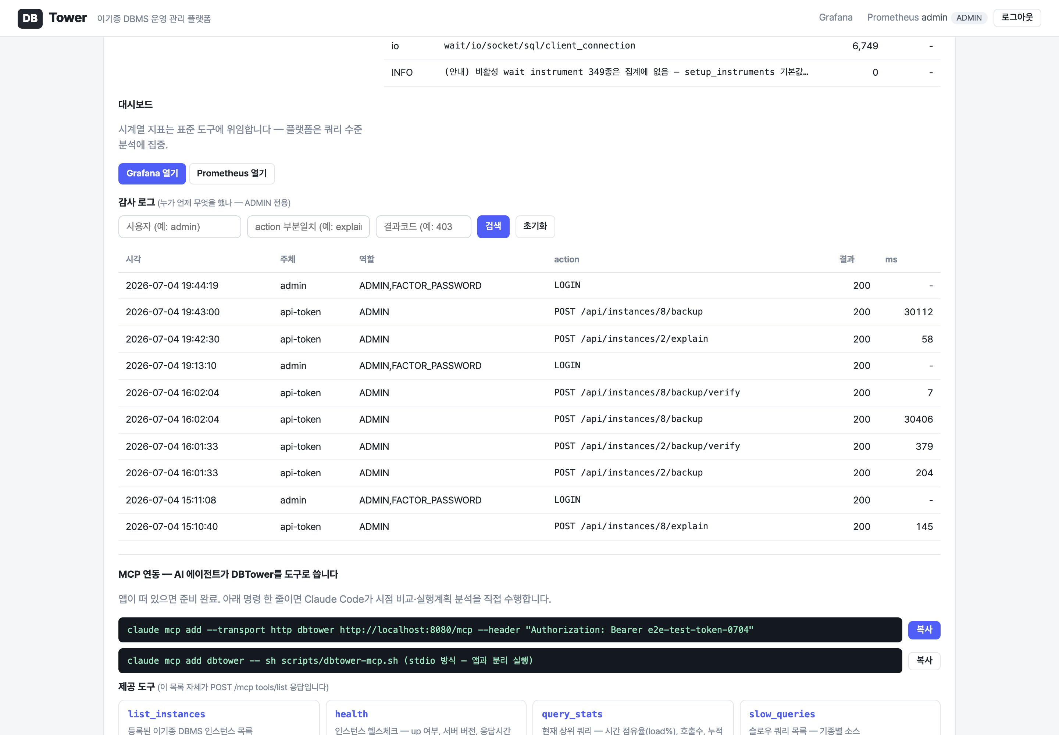Click the 30406 ms value
This screenshot has width=1059, height=735.
tap(918, 419)
